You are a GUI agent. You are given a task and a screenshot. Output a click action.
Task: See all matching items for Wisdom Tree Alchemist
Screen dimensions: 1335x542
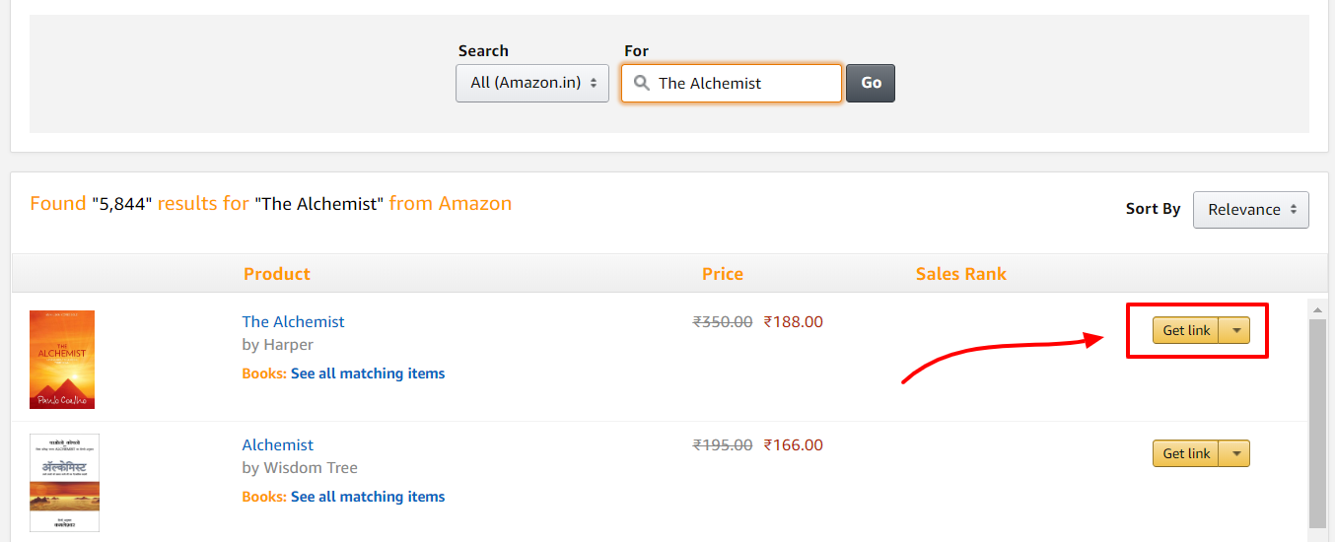(x=367, y=497)
